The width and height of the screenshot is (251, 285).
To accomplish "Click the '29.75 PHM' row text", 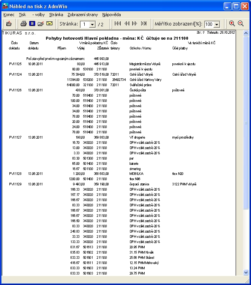I will click(137, 273).
